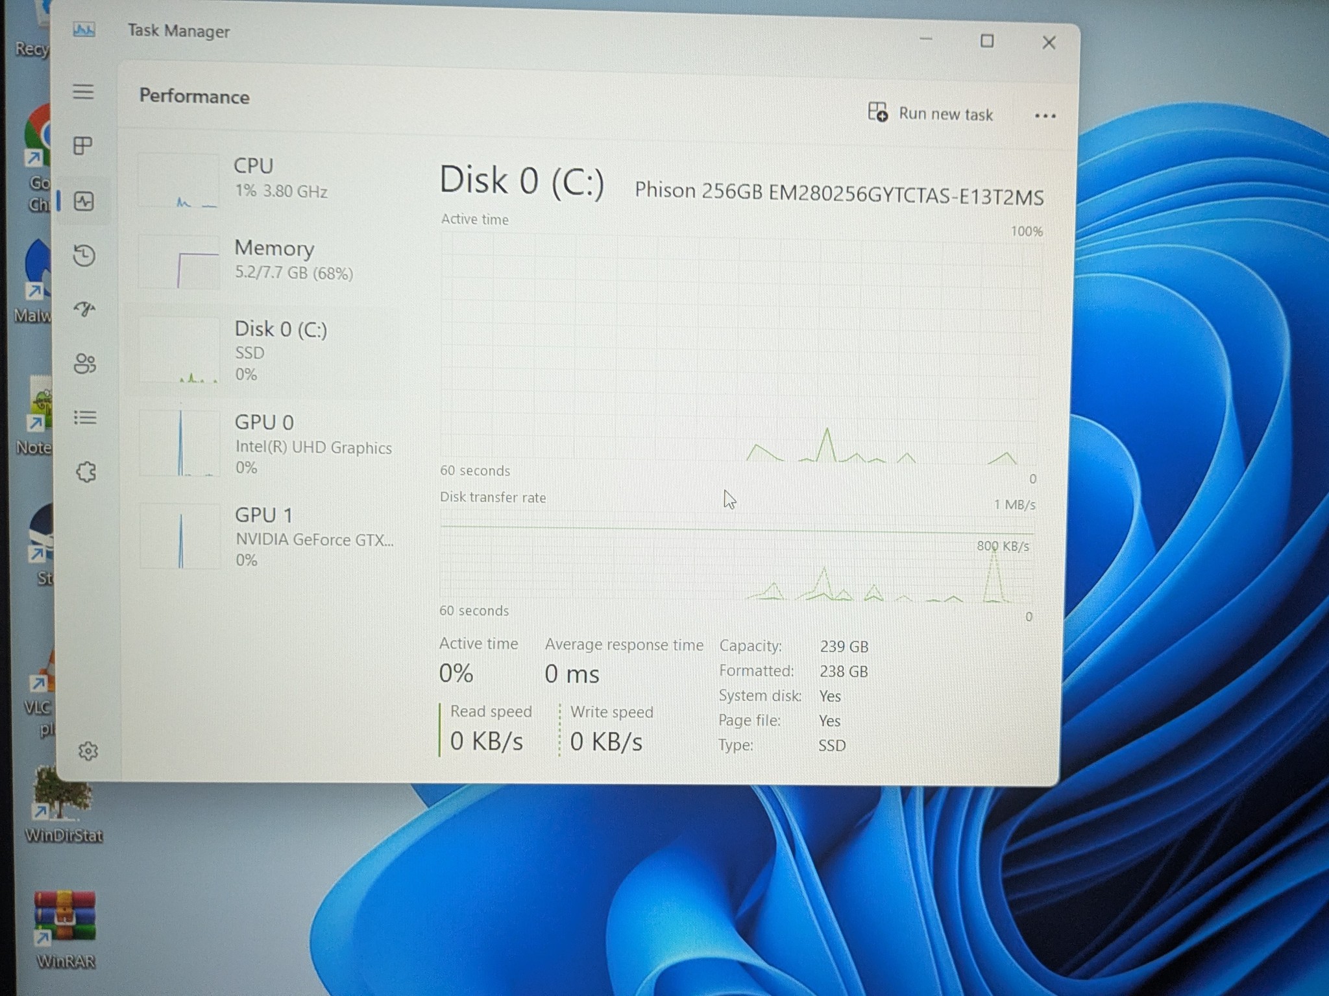This screenshot has width=1329, height=996.
Task: Select GPU 1 NVIDIA GeForce GTX entry
Action: click(x=266, y=536)
